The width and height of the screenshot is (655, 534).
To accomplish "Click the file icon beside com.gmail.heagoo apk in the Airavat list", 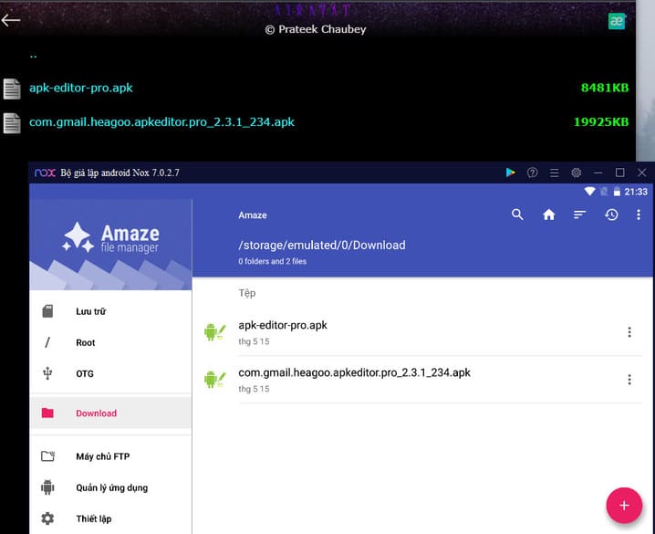I will coord(12,123).
